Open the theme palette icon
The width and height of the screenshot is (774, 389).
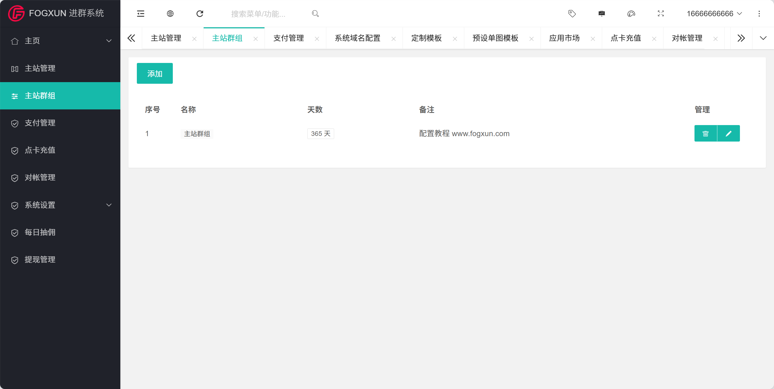631,14
